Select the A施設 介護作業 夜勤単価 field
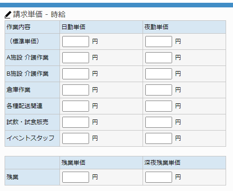 coord(159,58)
